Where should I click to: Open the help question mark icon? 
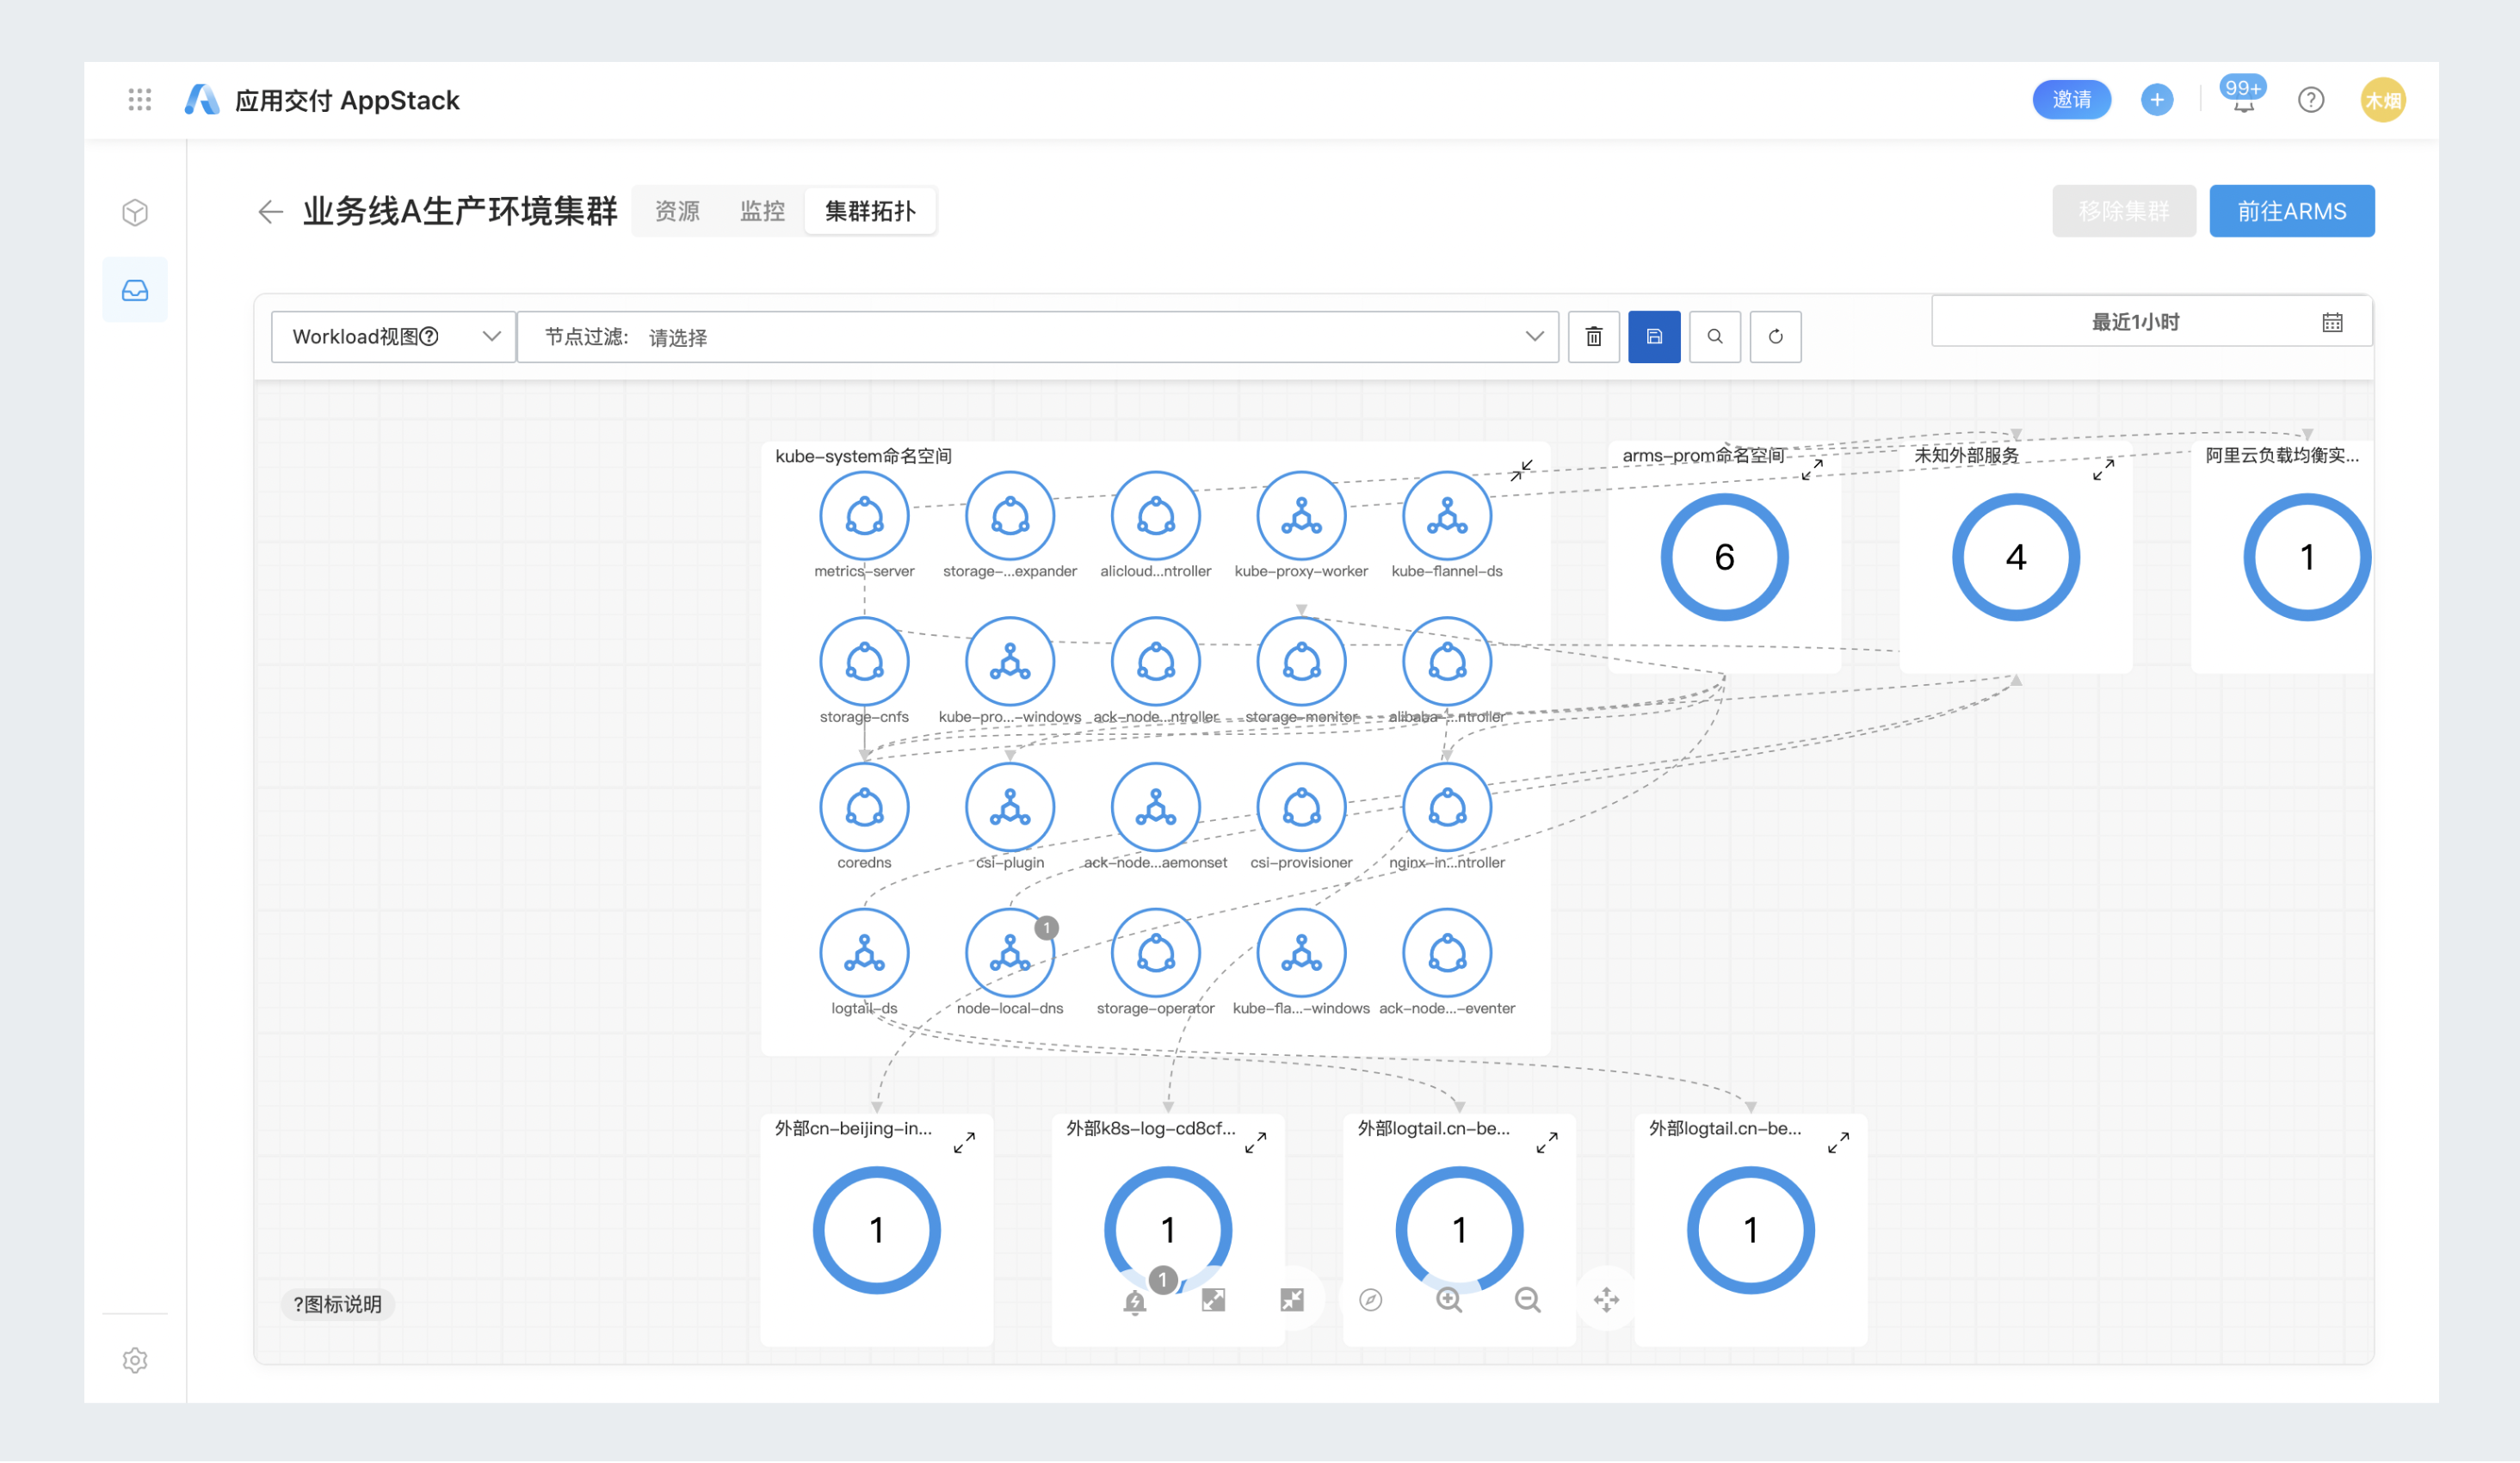(x=2310, y=100)
